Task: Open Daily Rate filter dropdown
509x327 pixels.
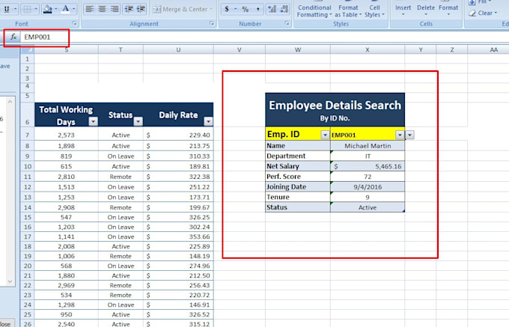Action: click(x=208, y=121)
